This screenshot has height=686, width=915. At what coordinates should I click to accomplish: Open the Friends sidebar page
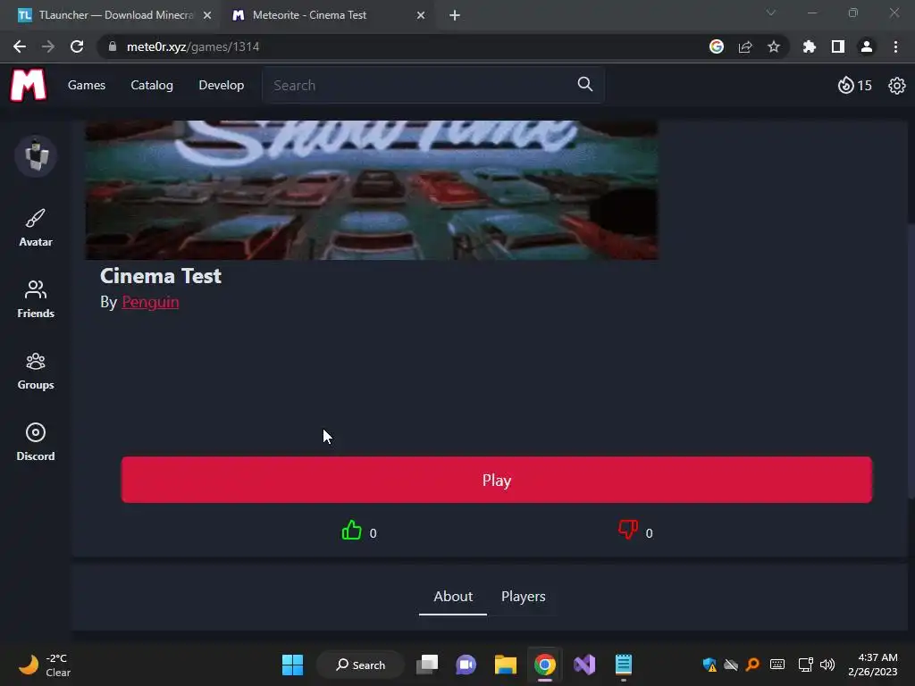pyautogui.click(x=36, y=299)
